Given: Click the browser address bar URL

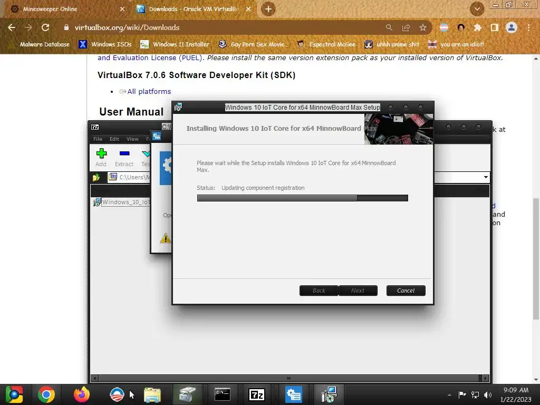Looking at the screenshot, I should point(127,27).
